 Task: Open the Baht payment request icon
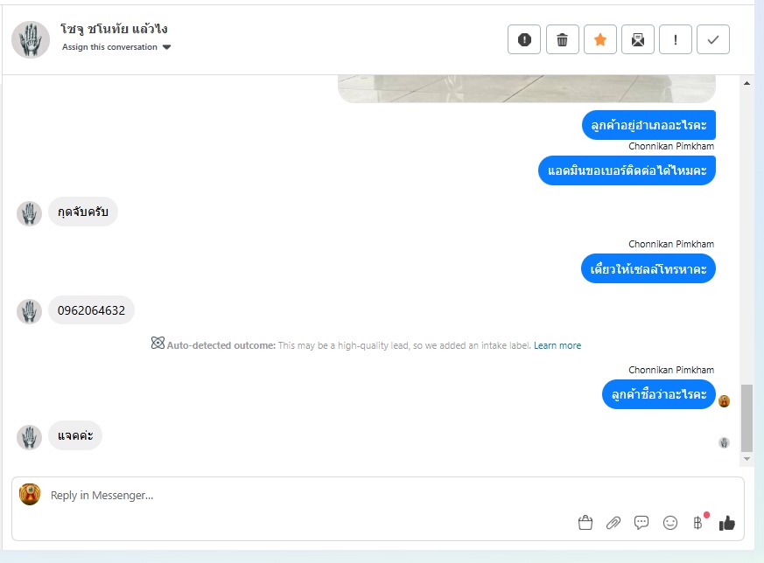pyautogui.click(x=698, y=523)
